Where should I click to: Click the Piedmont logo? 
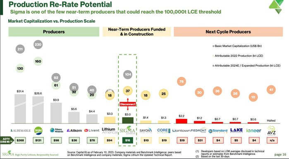coord(198,131)
